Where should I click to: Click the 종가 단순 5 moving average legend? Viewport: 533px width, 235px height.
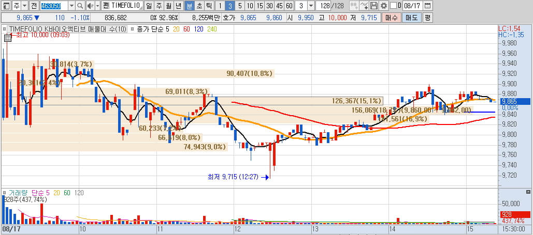(153, 29)
